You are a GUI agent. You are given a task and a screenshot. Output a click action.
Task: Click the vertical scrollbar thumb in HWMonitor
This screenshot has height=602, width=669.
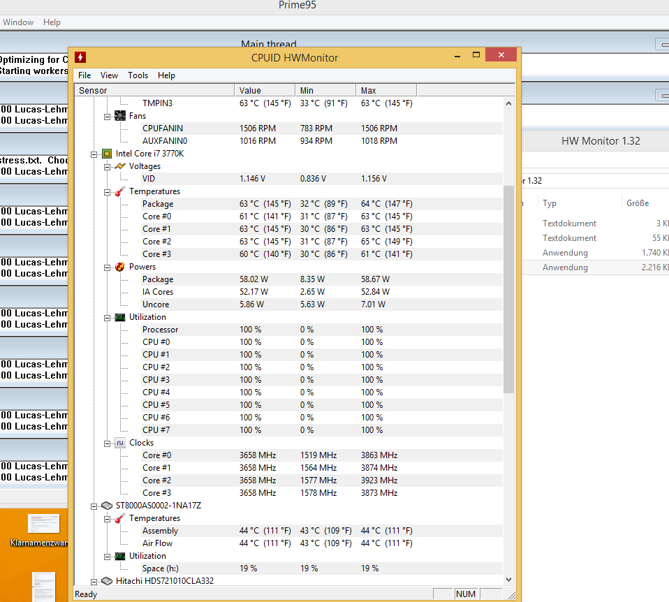[x=508, y=289]
